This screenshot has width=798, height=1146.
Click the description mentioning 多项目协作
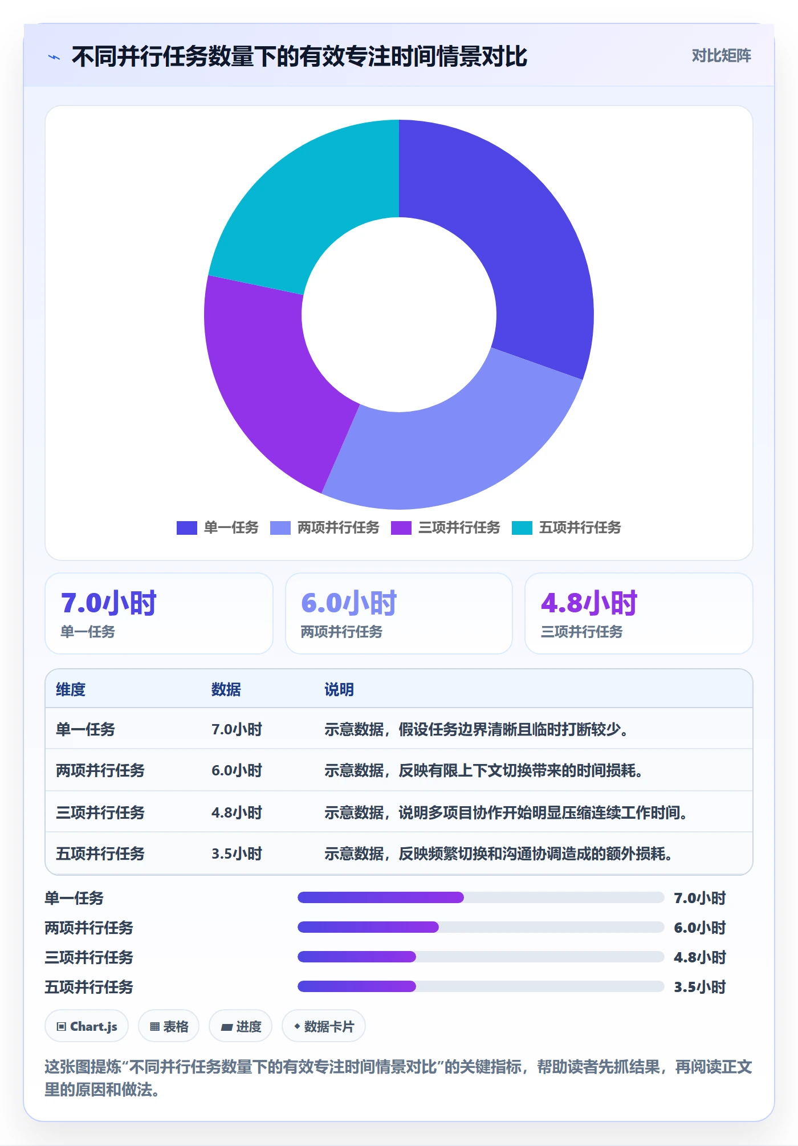[x=506, y=812]
